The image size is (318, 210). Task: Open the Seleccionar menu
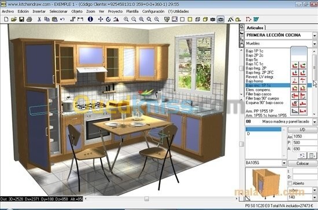pos(58,12)
